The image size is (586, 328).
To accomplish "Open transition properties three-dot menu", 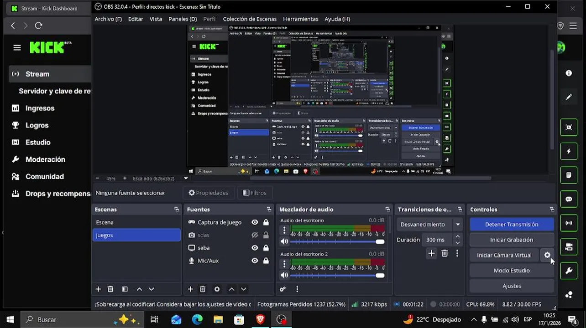I will coord(457,254).
